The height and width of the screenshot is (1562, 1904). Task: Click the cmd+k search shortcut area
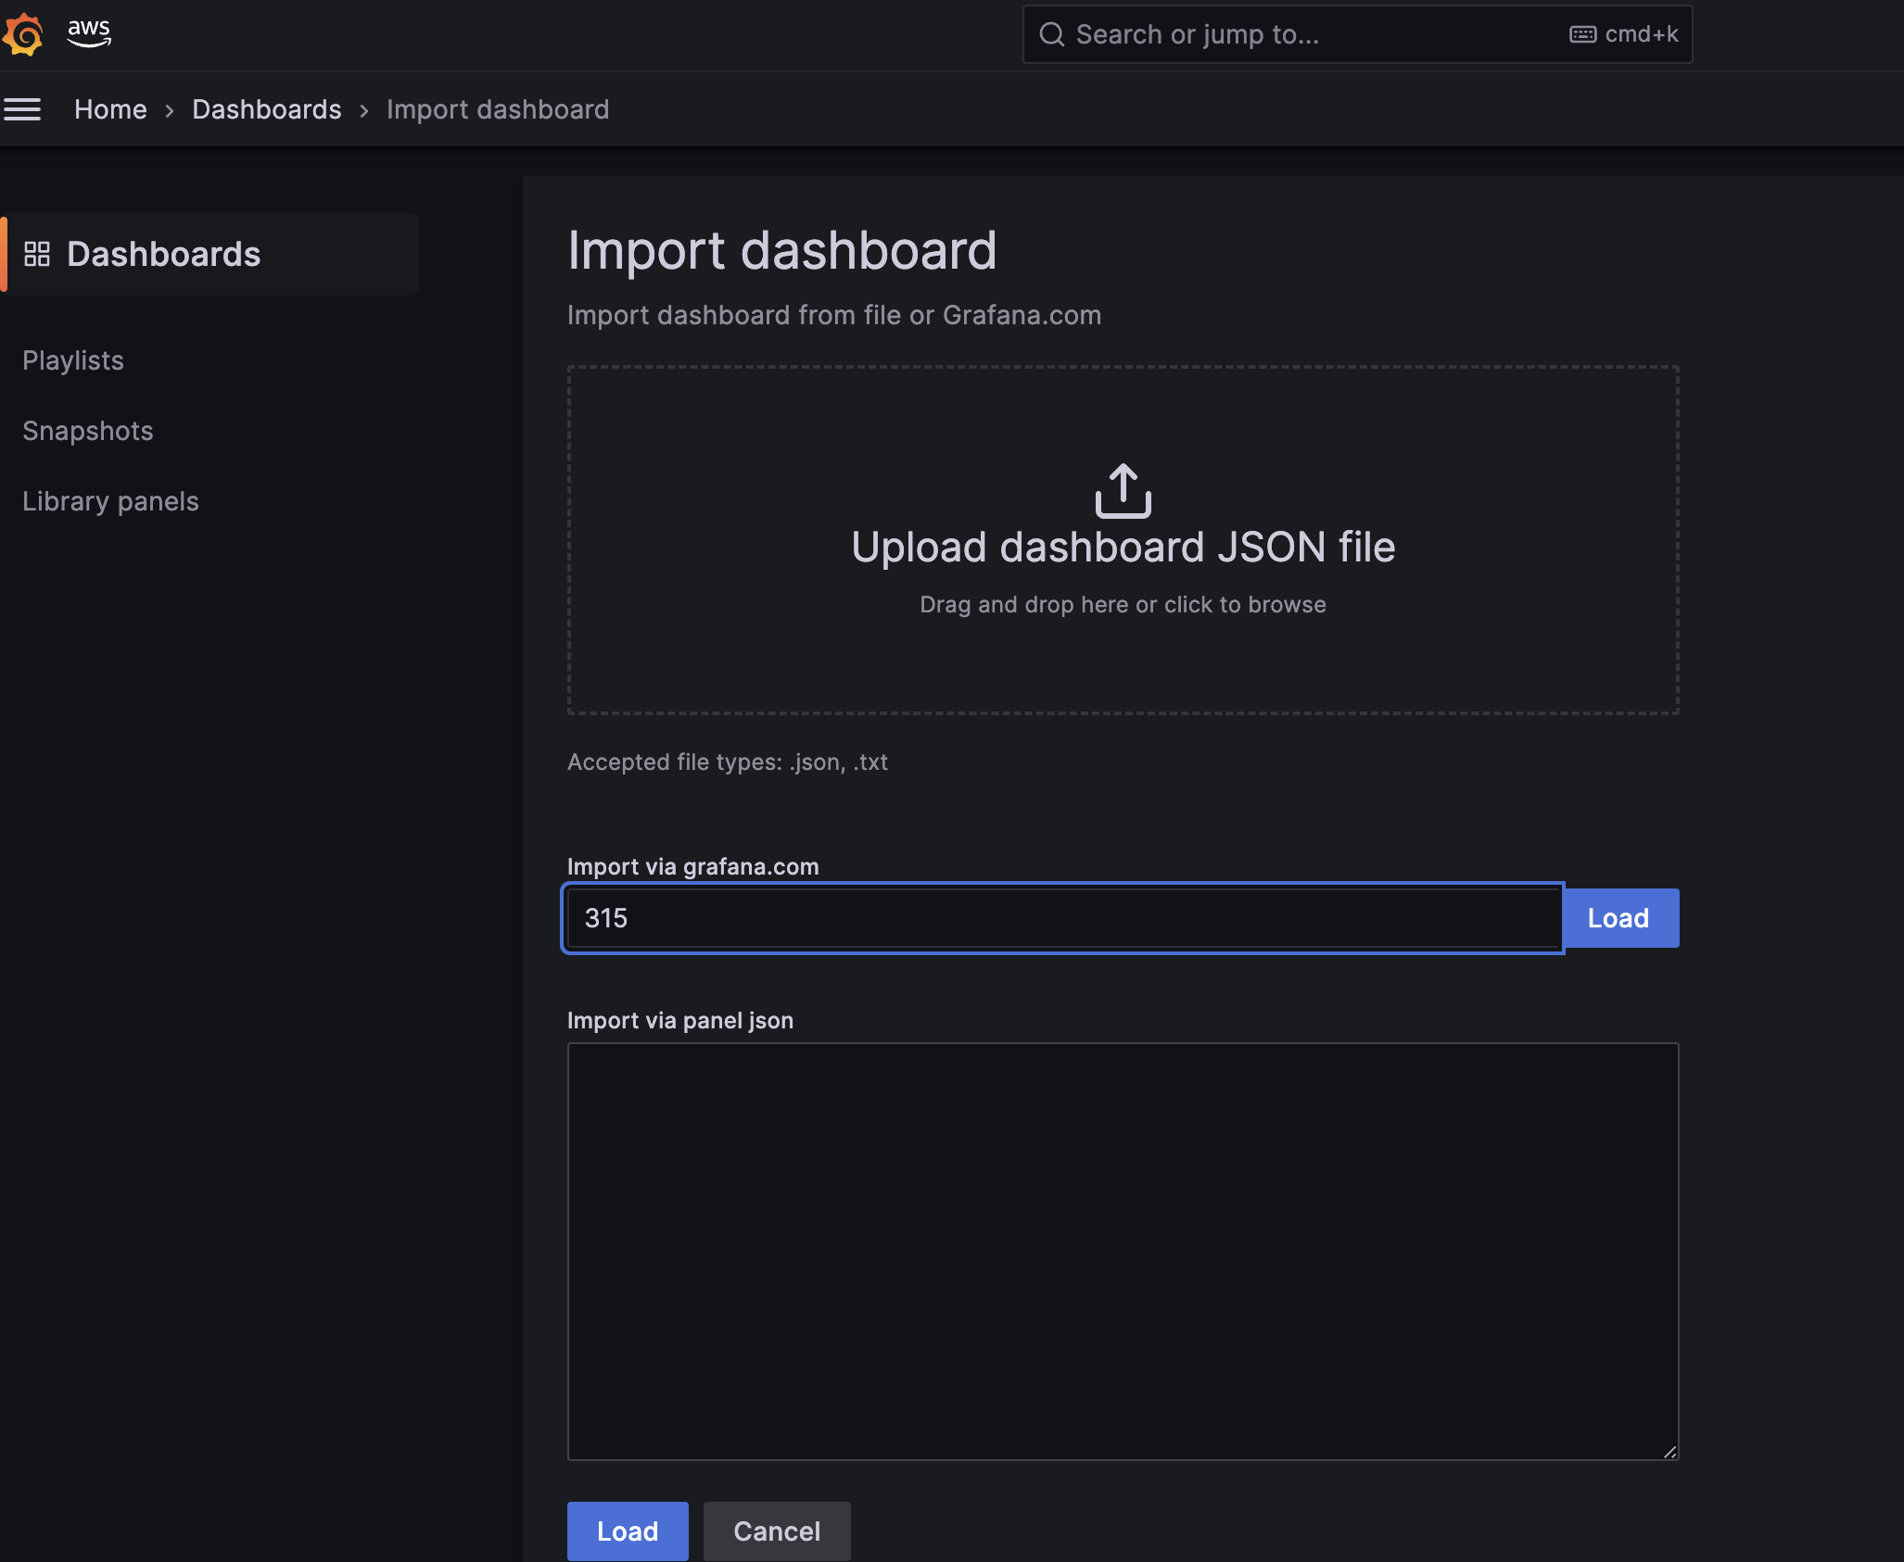coord(1622,33)
